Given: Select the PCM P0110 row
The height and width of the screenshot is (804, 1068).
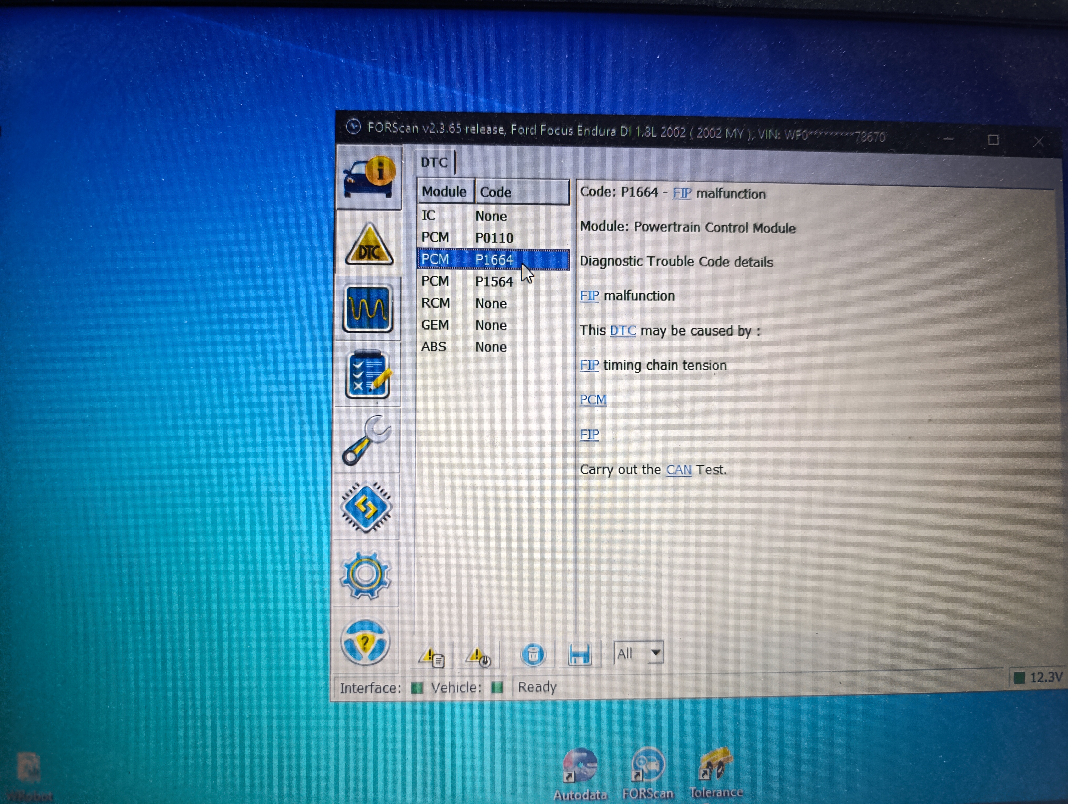Looking at the screenshot, I should pyautogui.click(x=492, y=237).
